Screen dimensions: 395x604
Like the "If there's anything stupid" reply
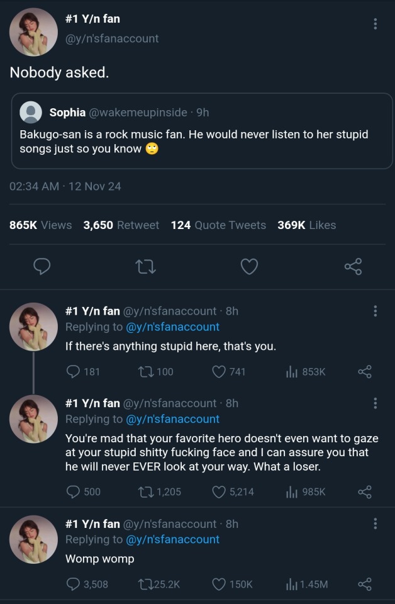tap(219, 371)
